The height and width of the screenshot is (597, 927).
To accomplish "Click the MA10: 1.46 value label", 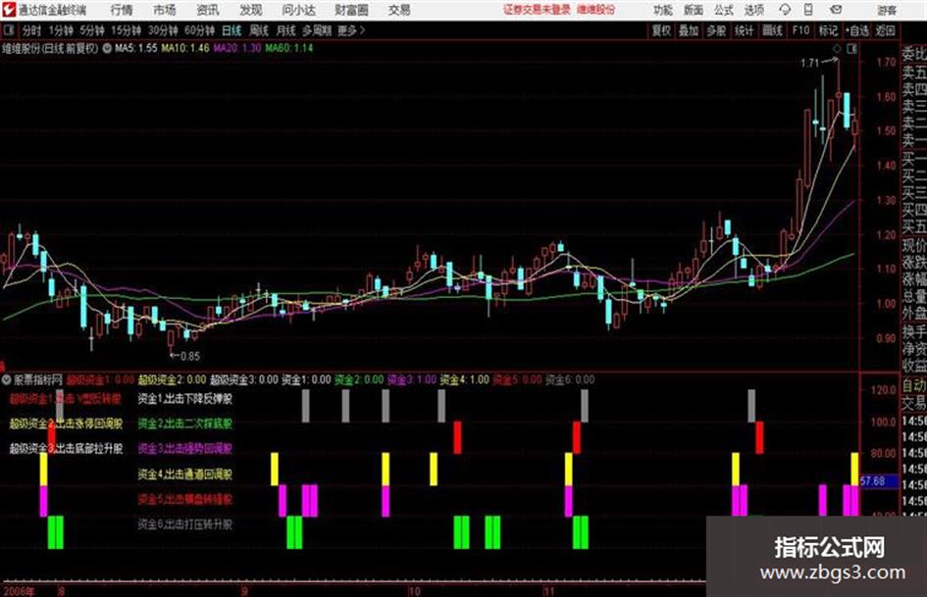I will [185, 48].
